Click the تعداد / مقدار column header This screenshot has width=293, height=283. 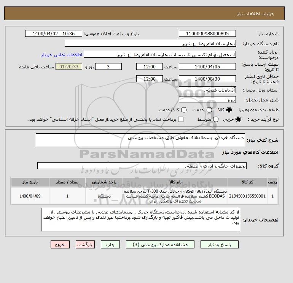[67, 182]
